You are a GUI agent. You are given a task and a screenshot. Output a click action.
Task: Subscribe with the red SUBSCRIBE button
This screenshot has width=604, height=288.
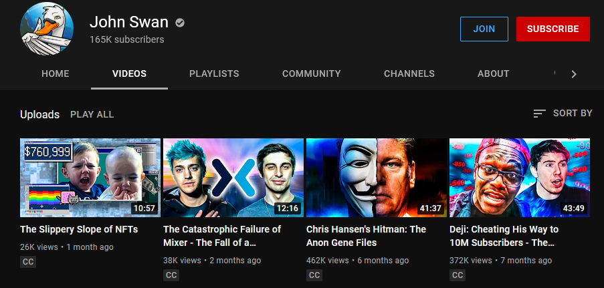(552, 29)
